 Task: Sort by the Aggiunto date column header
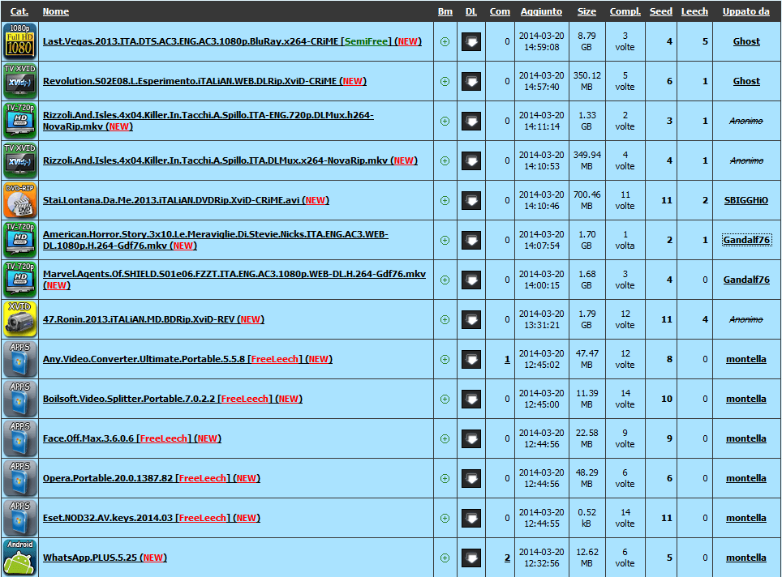(541, 11)
